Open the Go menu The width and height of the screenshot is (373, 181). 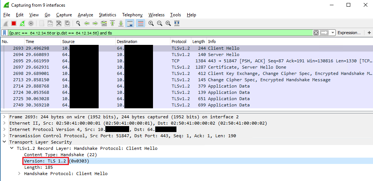tap(47, 15)
